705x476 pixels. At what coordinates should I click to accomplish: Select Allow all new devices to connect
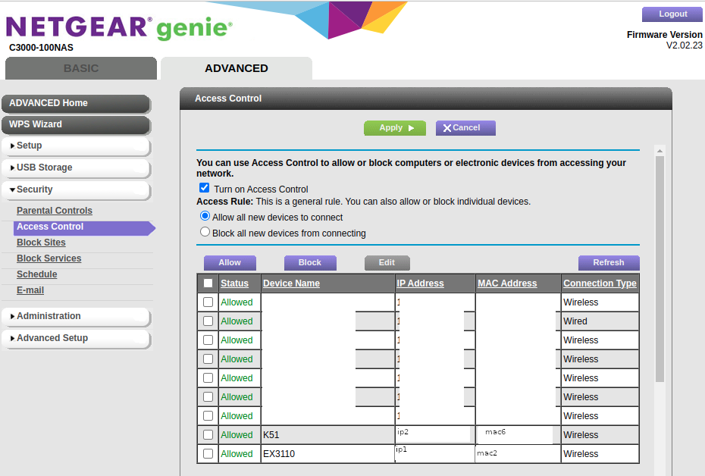point(205,216)
